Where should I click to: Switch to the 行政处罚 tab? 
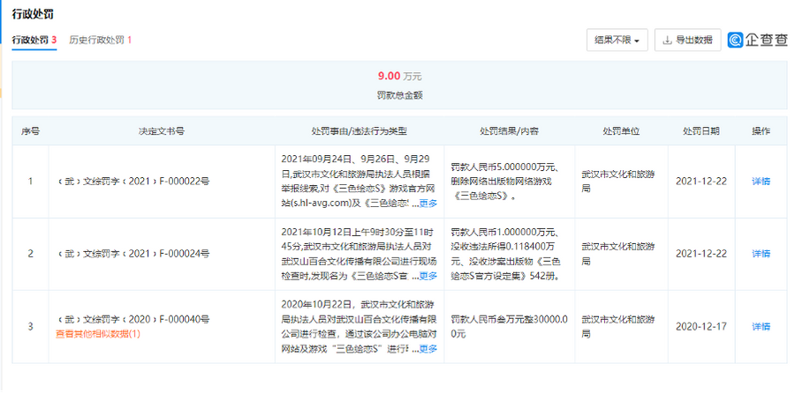[34, 41]
